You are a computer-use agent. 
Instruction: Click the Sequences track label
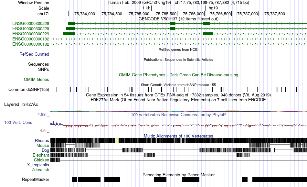(38, 64)
